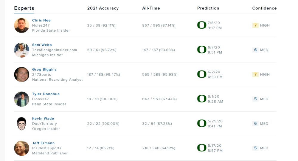Viewport: 298px width, 161px height.
Task: Click the yellow 7 confidence badge for Chris Nee
Action: (255, 25)
